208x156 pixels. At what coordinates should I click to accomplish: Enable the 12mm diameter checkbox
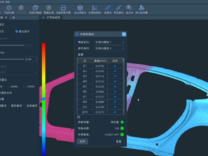25,87
